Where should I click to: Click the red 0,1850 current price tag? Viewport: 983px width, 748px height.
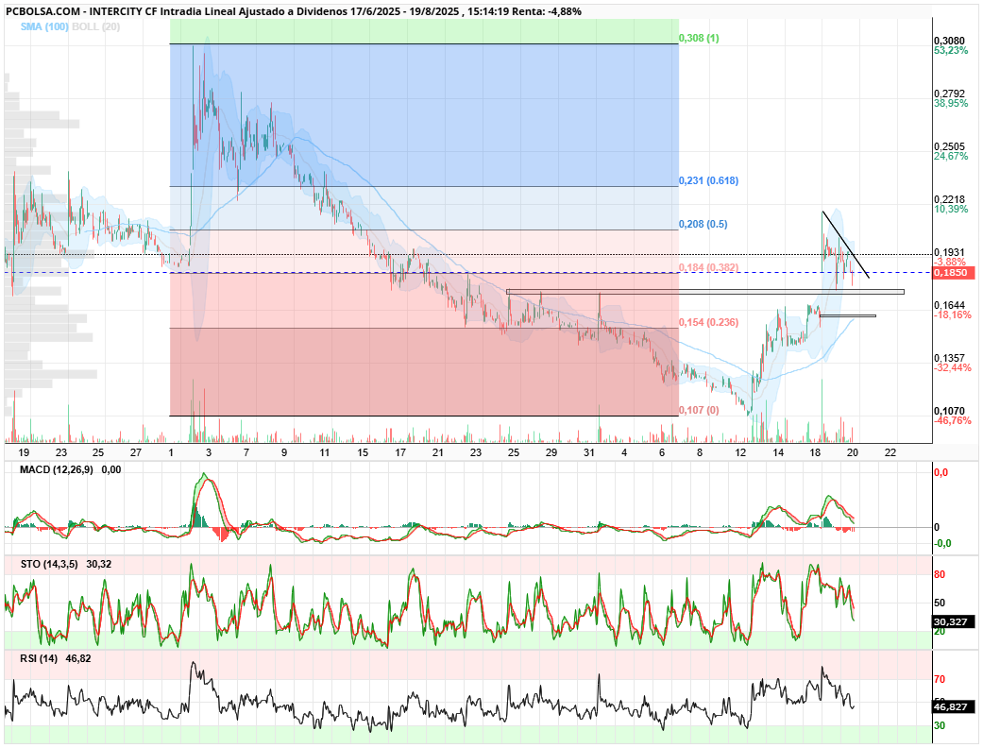click(x=954, y=273)
